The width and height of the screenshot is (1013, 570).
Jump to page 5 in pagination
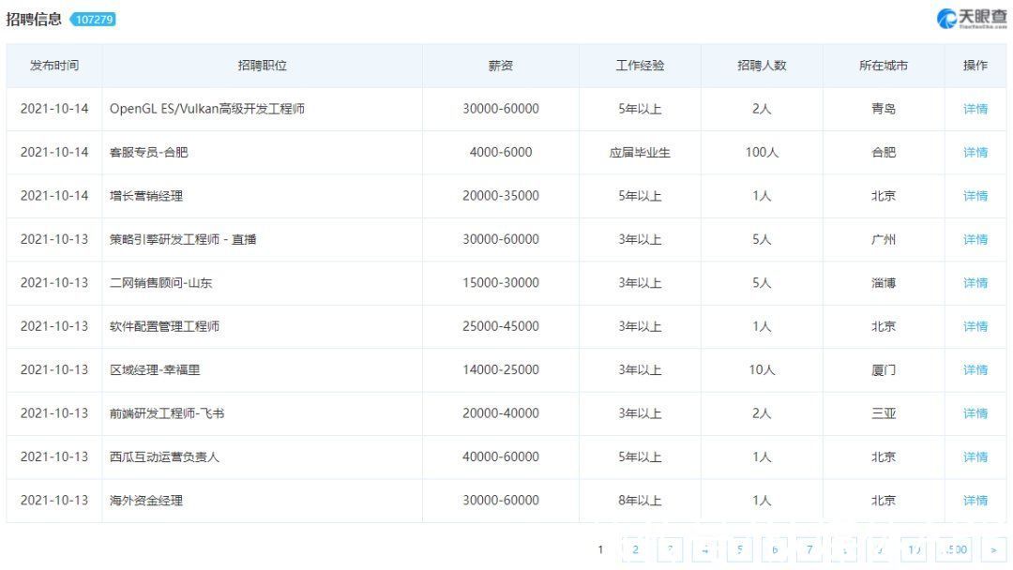pos(740,550)
